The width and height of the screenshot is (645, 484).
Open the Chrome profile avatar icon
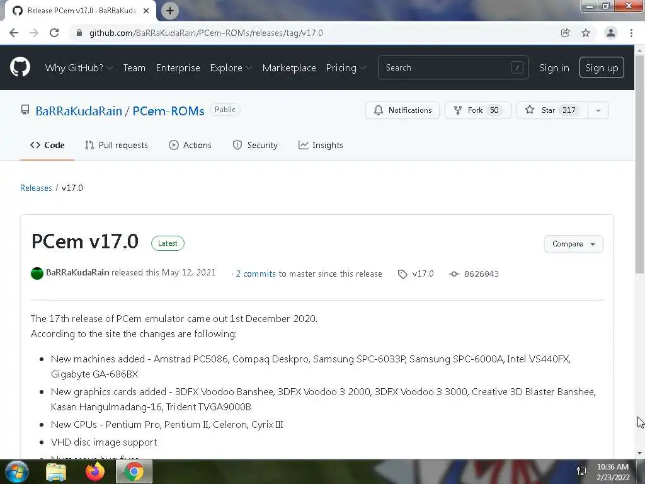pyautogui.click(x=611, y=33)
